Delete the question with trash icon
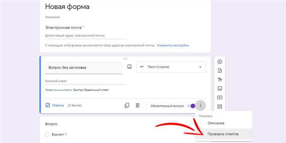The image size is (286, 143). (138, 105)
